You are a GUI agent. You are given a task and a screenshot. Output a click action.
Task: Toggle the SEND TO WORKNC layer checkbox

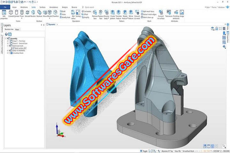(x=10, y=51)
